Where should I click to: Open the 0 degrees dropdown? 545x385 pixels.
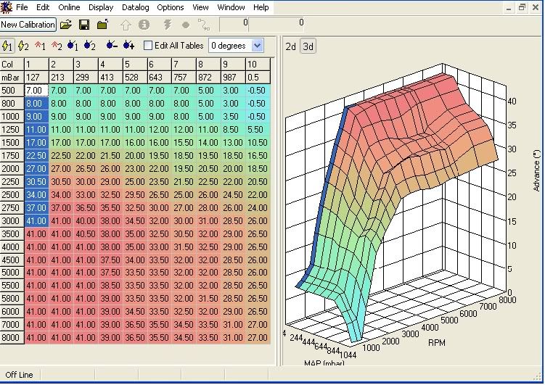(257, 46)
